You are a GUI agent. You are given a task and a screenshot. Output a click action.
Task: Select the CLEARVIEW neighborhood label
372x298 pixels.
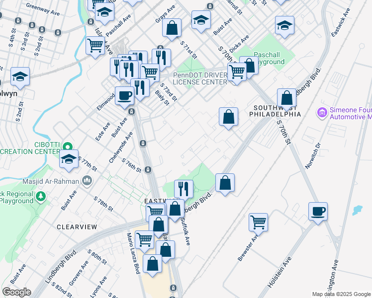(x=77, y=227)
